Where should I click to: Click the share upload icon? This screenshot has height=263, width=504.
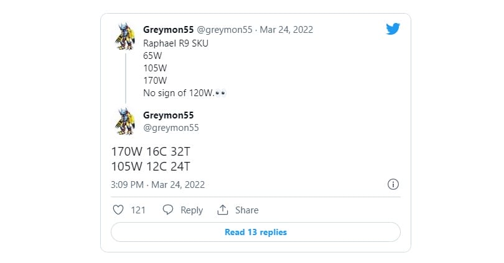coord(223,210)
